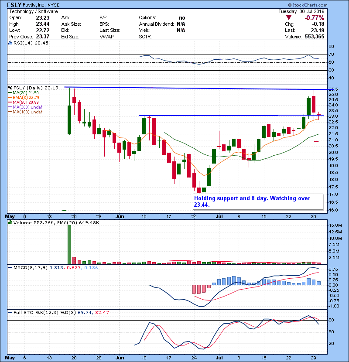Viewport: 349px width, 362px height.
Task: Select the stochastic %D value 82.47
Action: 102,313
